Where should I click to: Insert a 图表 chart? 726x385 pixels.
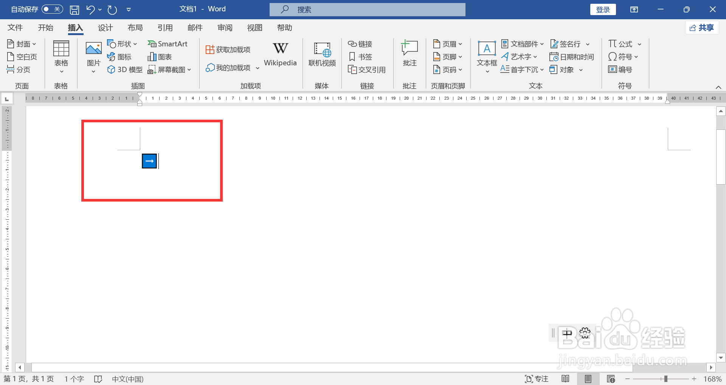pyautogui.click(x=160, y=57)
